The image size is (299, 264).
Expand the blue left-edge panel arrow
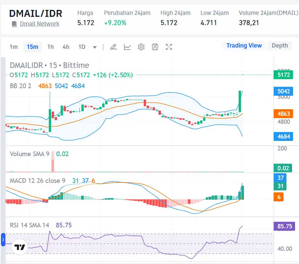(3, 240)
